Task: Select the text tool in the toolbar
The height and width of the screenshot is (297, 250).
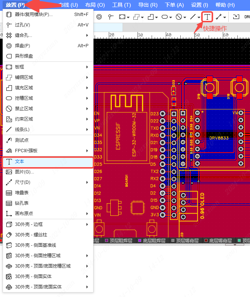Action: (x=207, y=17)
